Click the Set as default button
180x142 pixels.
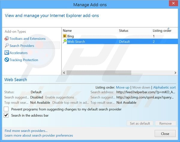(140, 123)
